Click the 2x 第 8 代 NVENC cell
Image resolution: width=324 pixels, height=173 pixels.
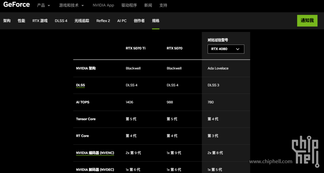click(x=215, y=153)
